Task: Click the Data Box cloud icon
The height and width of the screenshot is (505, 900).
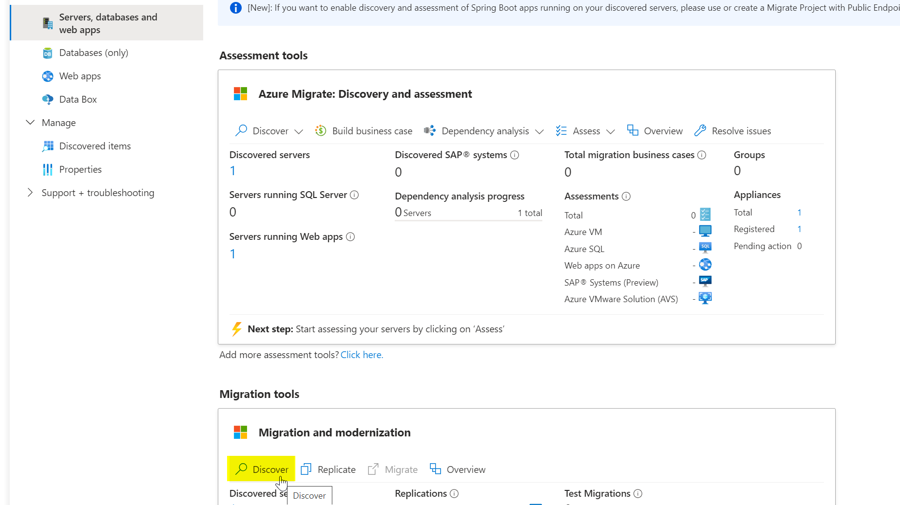Action: pos(48,100)
